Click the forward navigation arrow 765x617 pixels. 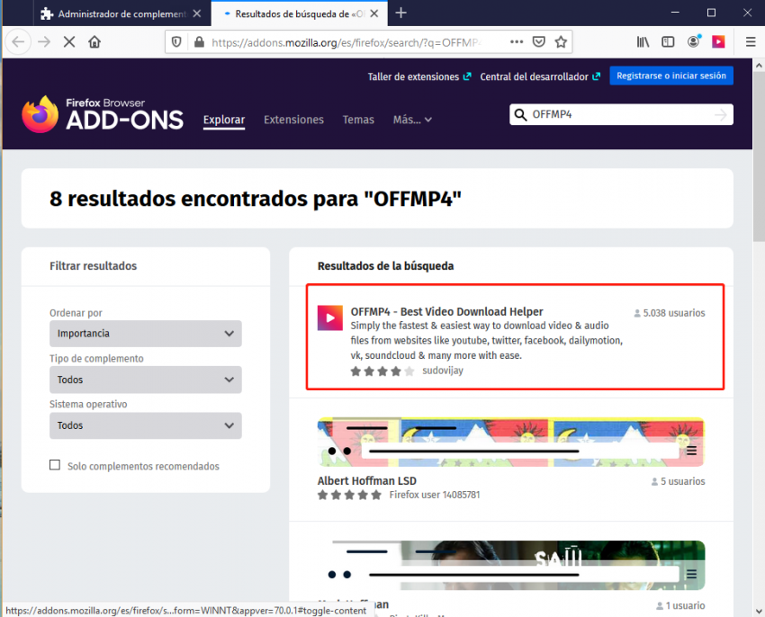pyautogui.click(x=44, y=42)
